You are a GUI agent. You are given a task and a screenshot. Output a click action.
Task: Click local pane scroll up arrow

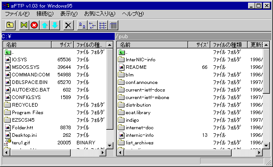(110, 45)
